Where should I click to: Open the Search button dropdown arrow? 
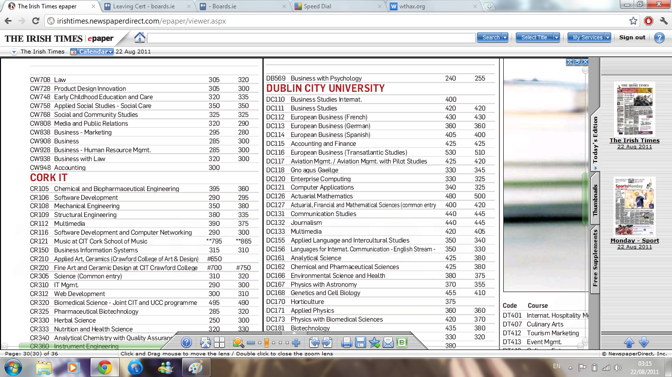(x=505, y=37)
